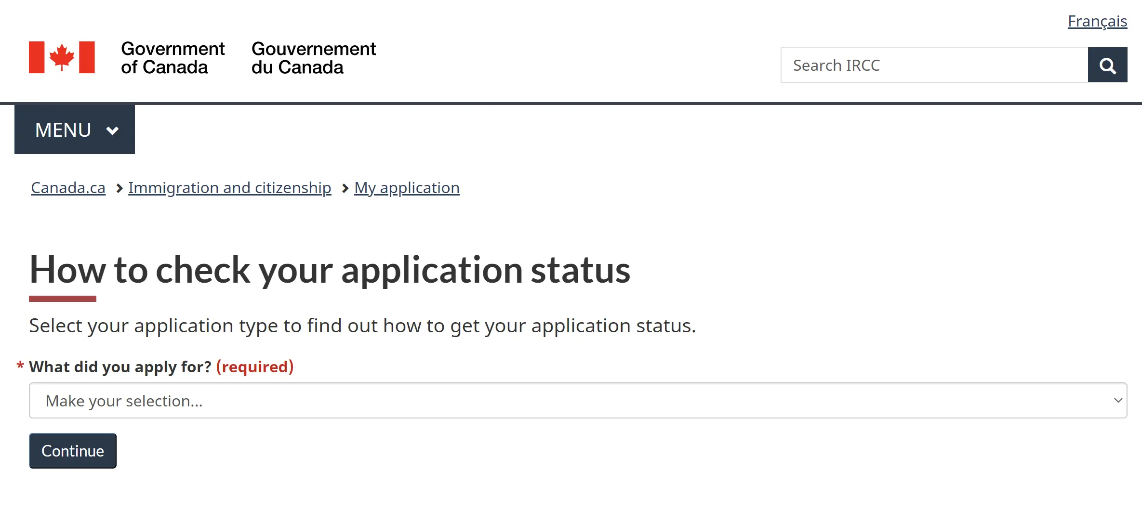Click the Continue button
The image size is (1142, 522).
(73, 451)
